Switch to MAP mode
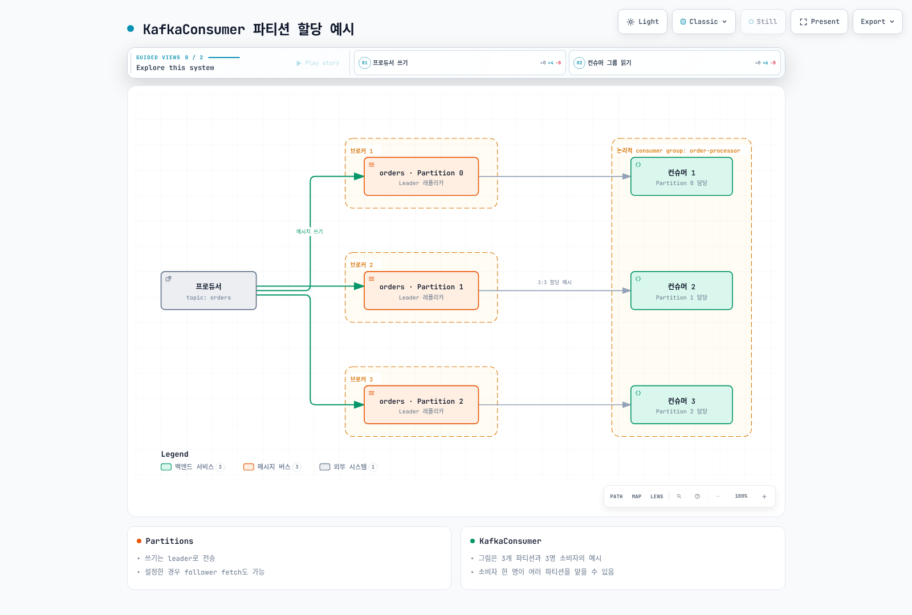Image resolution: width=912 pixels, height=615 pixels. coord(637,497)
